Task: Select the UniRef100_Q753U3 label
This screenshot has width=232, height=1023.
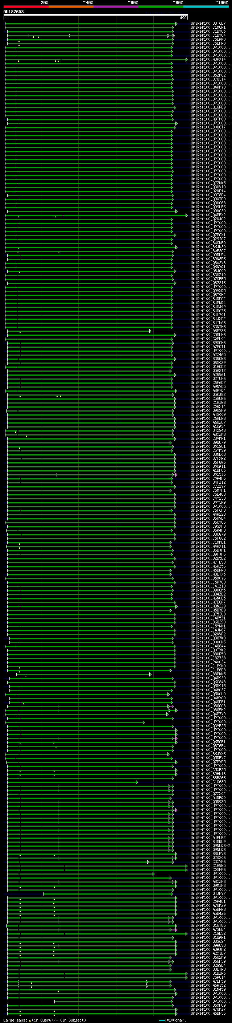Action: (x=208, y=614)
